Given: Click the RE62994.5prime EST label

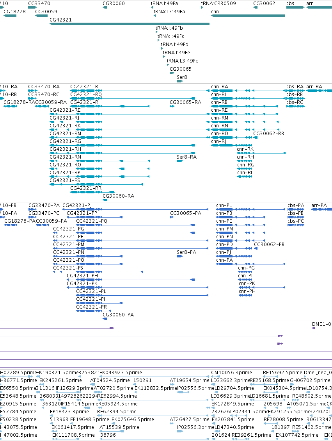Looking at the screenshot, I should click(x=117, y=396).
